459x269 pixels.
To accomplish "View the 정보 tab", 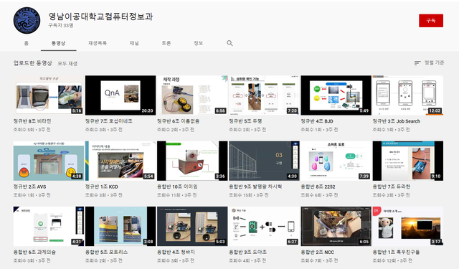I will [x=198, y=43].
